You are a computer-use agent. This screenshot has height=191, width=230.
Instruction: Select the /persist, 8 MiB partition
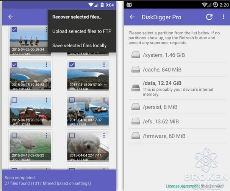click(177, 107)
